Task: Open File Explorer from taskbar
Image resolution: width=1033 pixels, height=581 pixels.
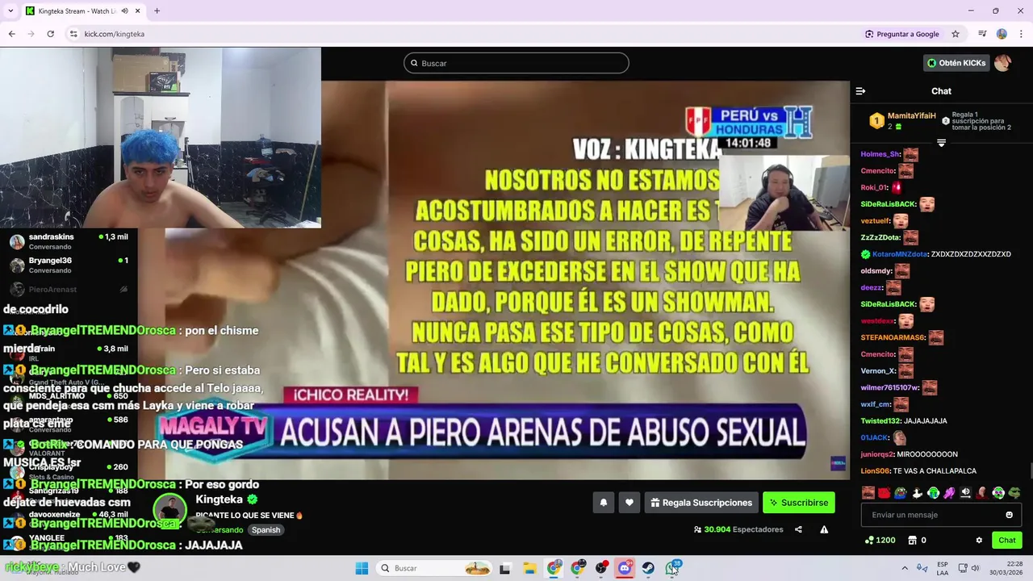Action: pyautogui.click(x=529, y=568)
